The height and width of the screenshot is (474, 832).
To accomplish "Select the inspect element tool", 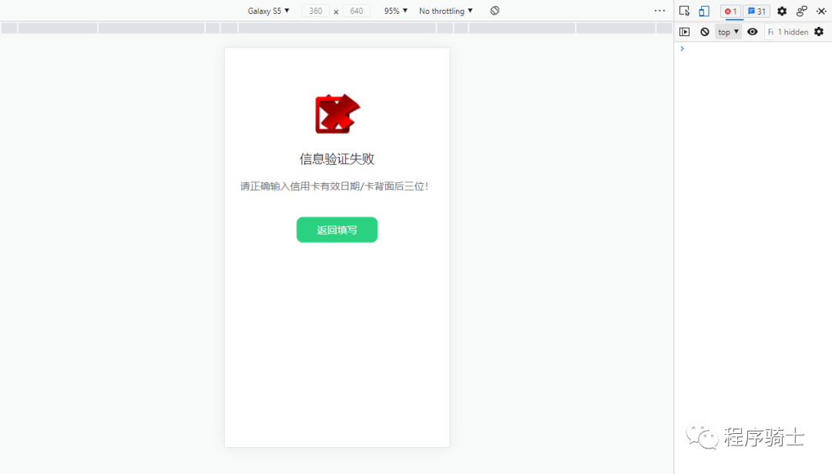I will point(685,11).
